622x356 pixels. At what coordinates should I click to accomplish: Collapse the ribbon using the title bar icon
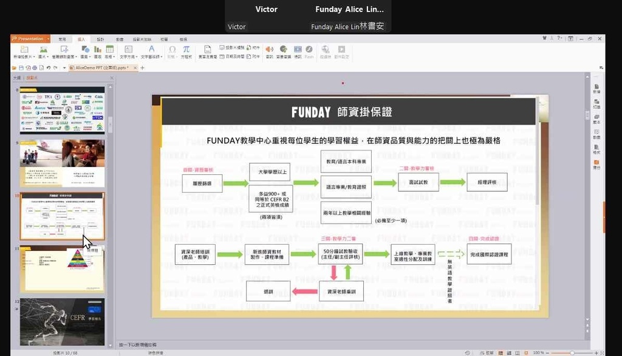click(x=570, y=38)
